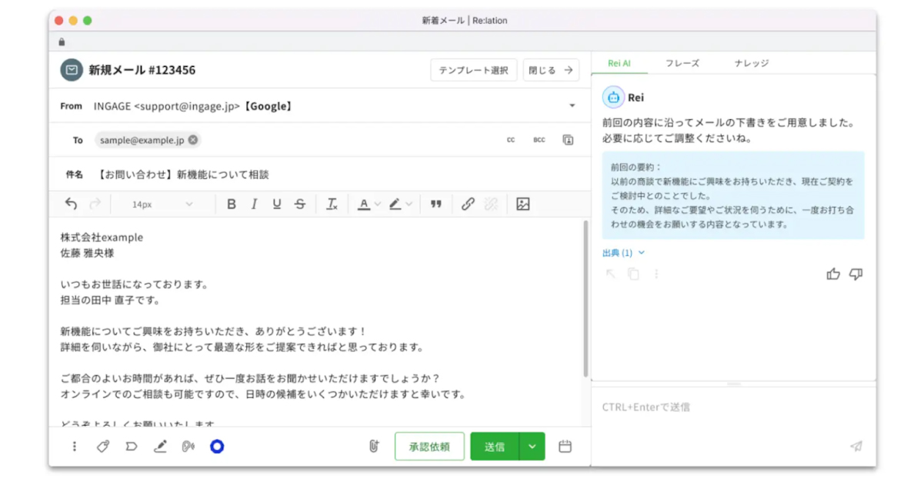Expand the send options arrow next to 送信
Screen dimensions: 924x498
coord(532,447)
